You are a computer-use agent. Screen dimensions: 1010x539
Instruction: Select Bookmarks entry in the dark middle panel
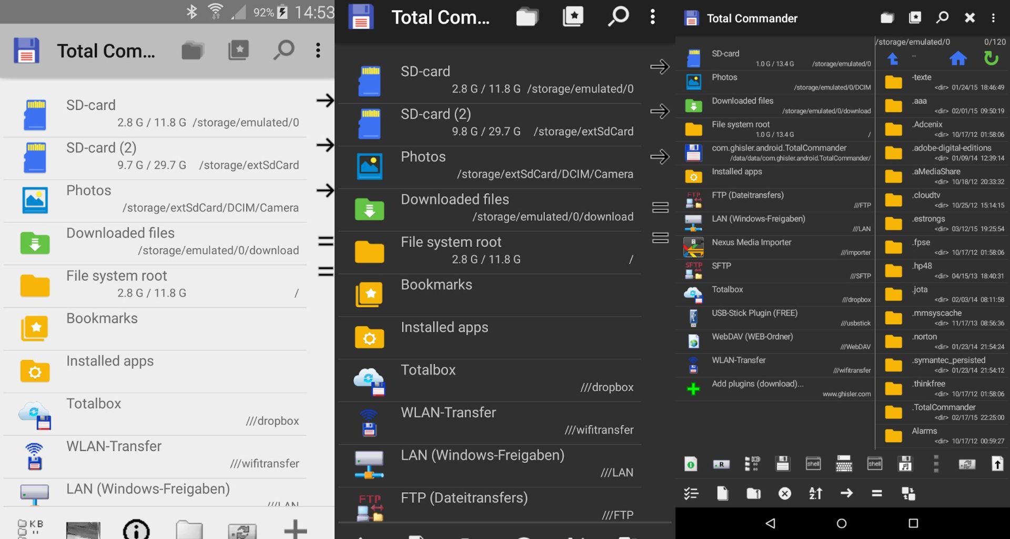coord(489,295)
